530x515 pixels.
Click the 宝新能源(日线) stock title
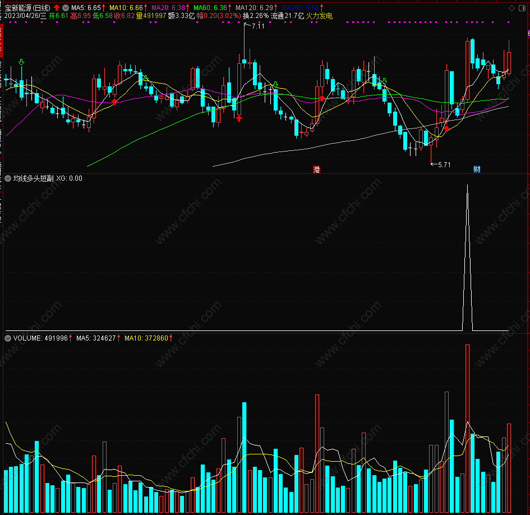coord(27,7)
